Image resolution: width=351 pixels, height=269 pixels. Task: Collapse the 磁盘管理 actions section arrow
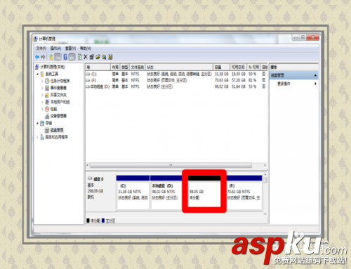tap(315, 75)
